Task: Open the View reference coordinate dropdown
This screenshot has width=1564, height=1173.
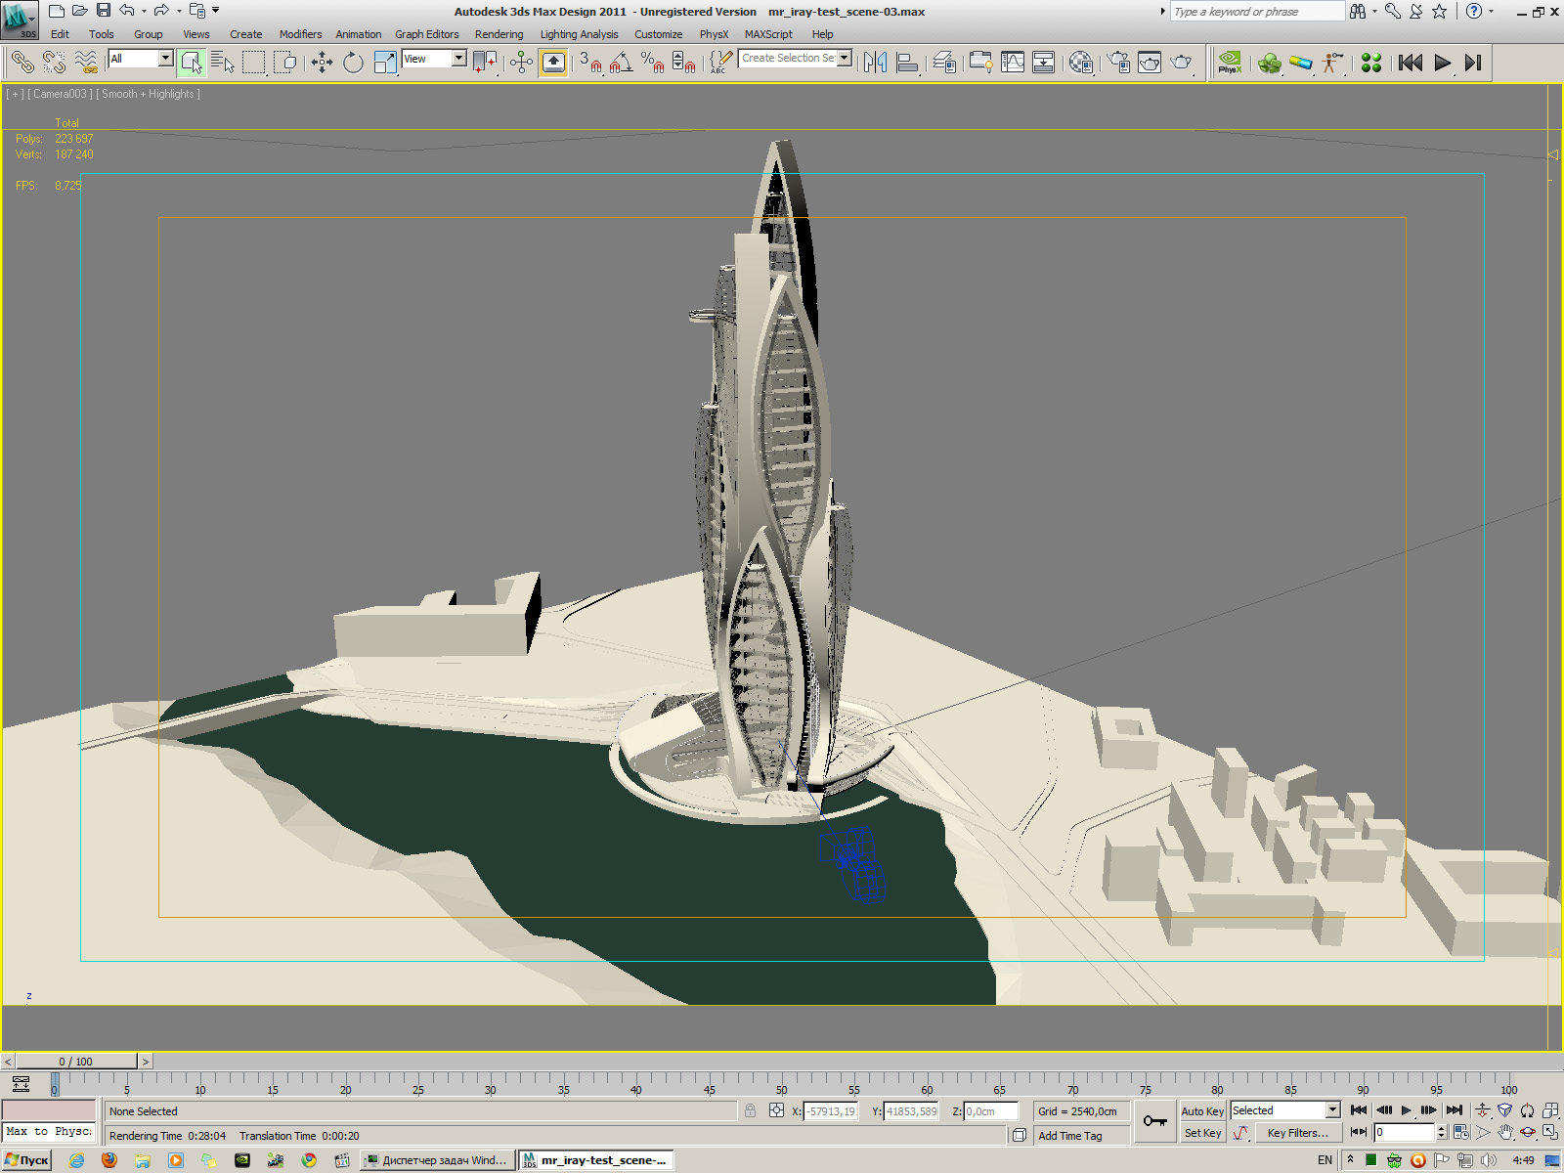Action: point(458,59)
